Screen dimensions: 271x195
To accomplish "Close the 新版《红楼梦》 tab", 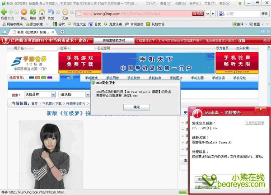I will (53, 32).
